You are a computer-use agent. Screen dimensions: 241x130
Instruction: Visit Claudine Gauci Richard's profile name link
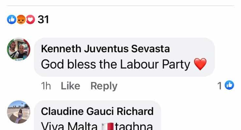(97, 111)
